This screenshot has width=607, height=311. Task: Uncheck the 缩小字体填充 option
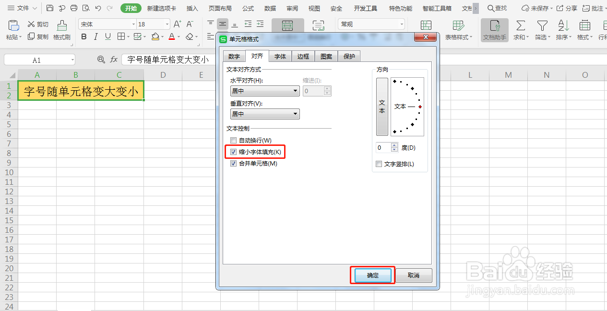tap(234, 152)
